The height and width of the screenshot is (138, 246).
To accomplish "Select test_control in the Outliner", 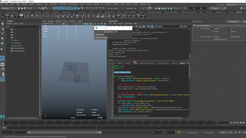I will click(17, 46).
